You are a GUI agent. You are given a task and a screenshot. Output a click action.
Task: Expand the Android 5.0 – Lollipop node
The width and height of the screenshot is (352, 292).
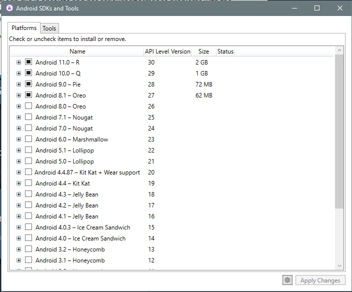pyautogui.click(x=19, y=161)
